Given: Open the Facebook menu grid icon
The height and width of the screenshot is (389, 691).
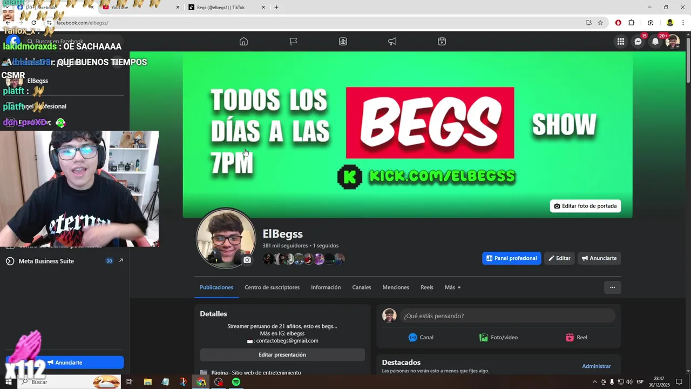Looking at the screenshot, I should [621, 42].
